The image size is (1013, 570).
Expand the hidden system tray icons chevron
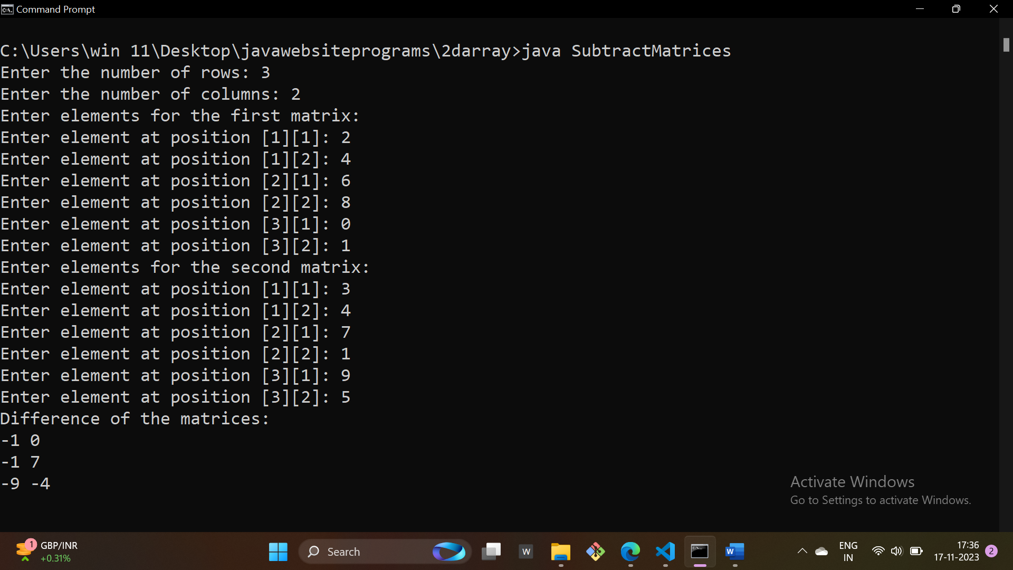(x=802, y=552)
